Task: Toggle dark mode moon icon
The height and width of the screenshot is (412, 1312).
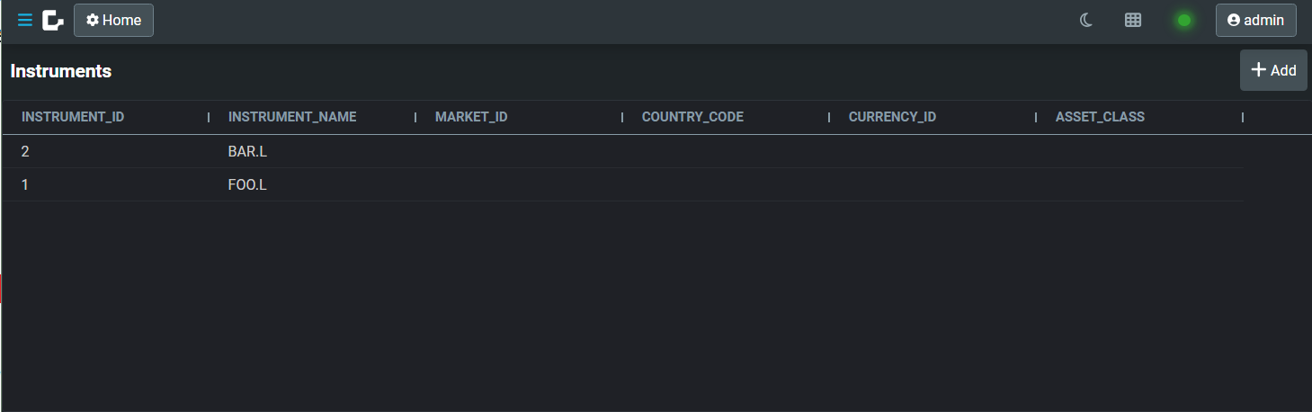Action: [x=1086, y=20]
